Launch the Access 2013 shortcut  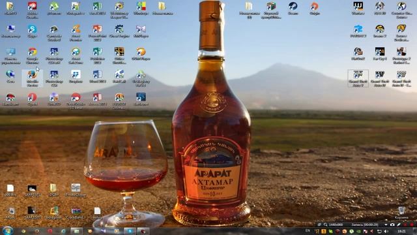tap(97, 99)
